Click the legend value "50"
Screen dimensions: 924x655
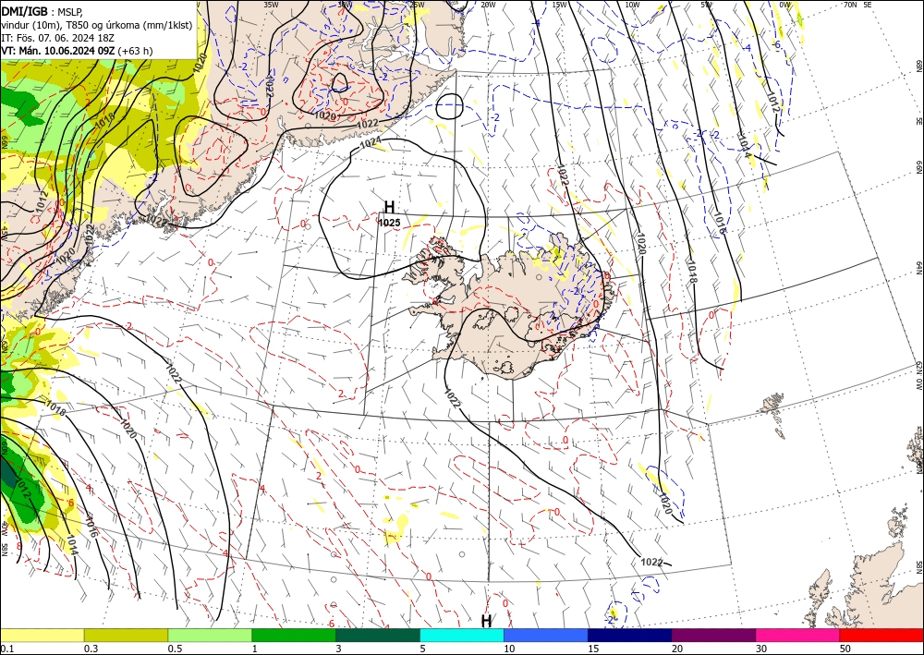[x=845, y=649]
